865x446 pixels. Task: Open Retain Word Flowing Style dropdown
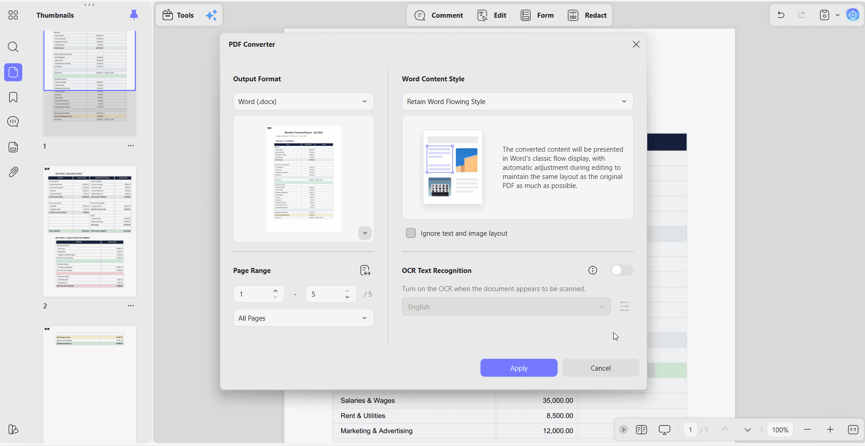coord(517,101)
